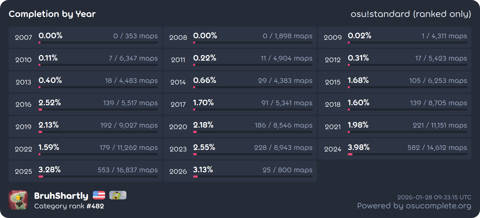Click the "553 / 16,837 maps" count

(x=127, y=170)
